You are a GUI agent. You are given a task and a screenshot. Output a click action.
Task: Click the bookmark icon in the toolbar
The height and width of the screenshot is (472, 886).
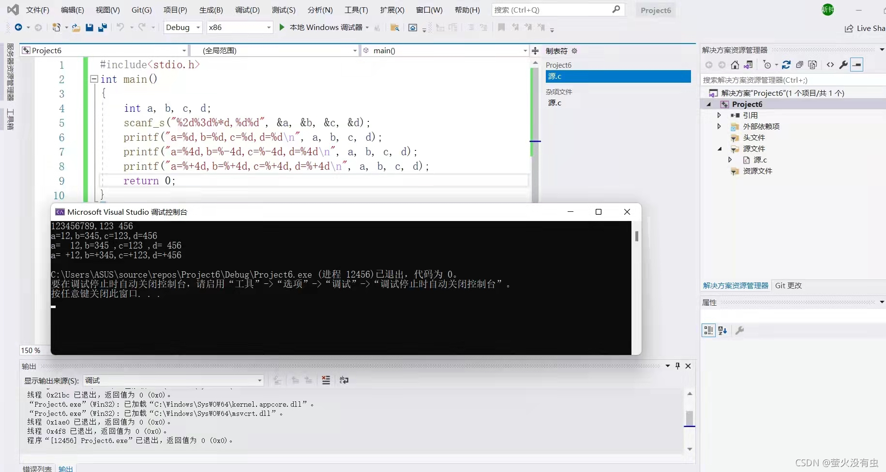tap(502, 28)
